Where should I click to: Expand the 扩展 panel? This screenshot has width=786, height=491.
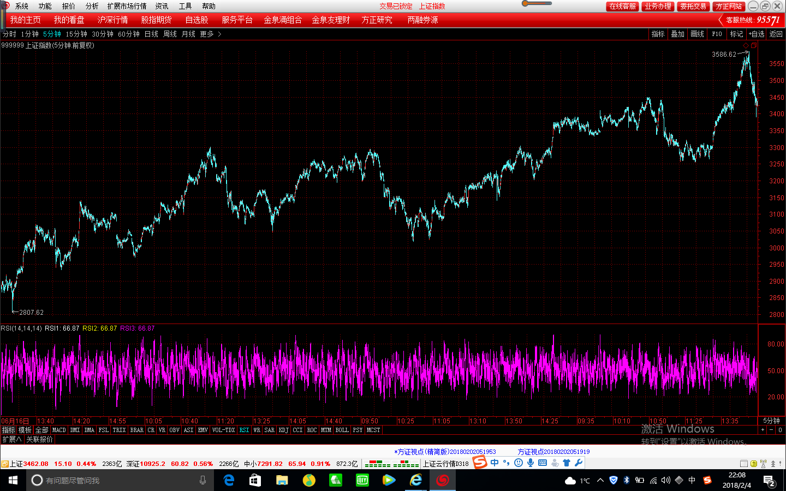tap(11, 439)
